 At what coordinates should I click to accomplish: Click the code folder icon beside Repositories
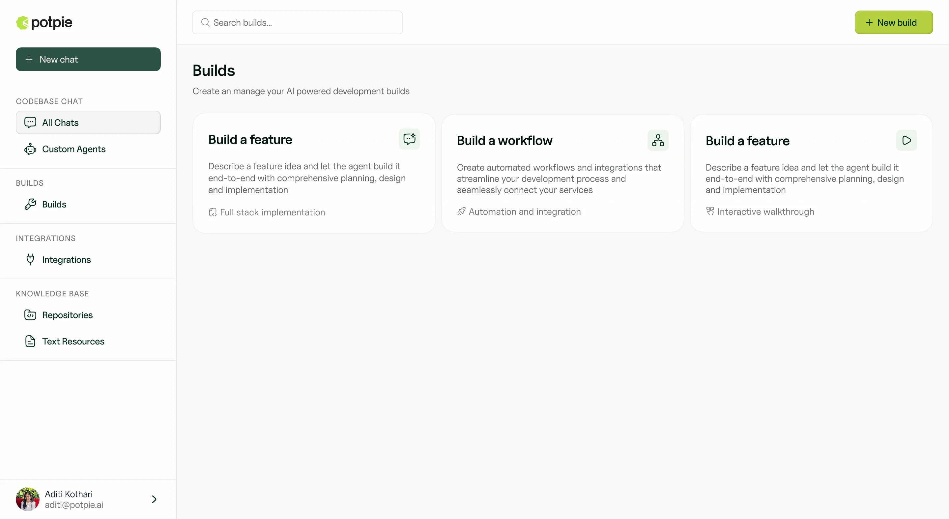tap(30, 315)
